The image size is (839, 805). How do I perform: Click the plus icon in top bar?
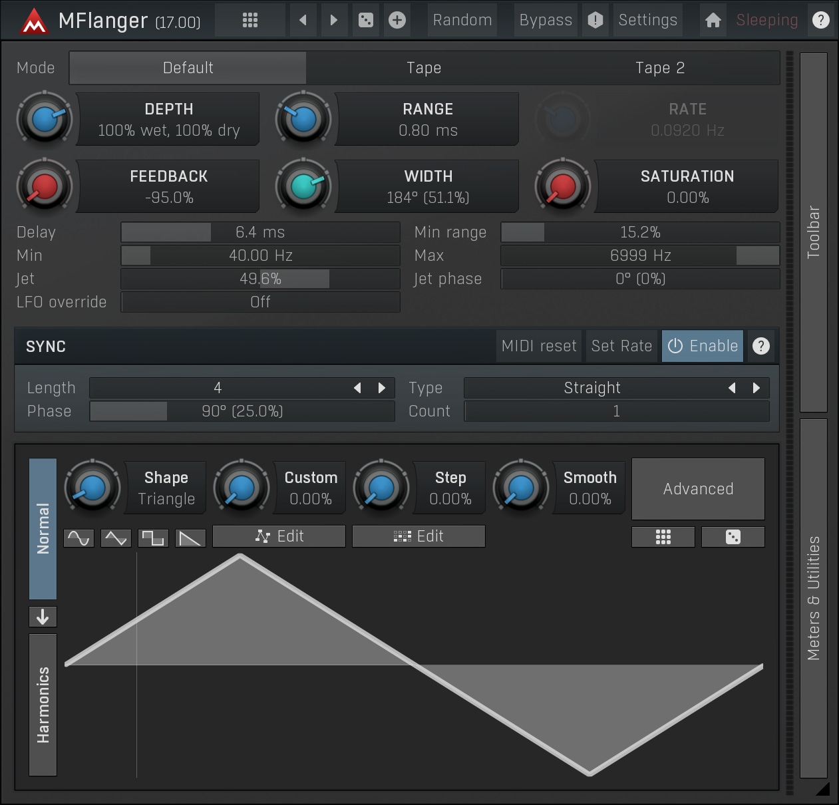[397, 20]
